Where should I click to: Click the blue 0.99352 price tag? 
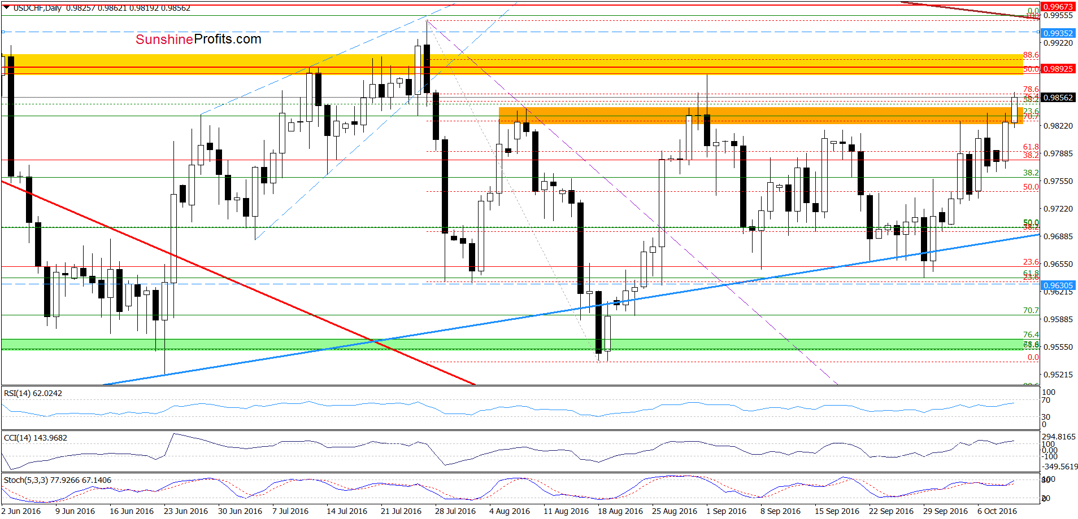click(1058, 33)
